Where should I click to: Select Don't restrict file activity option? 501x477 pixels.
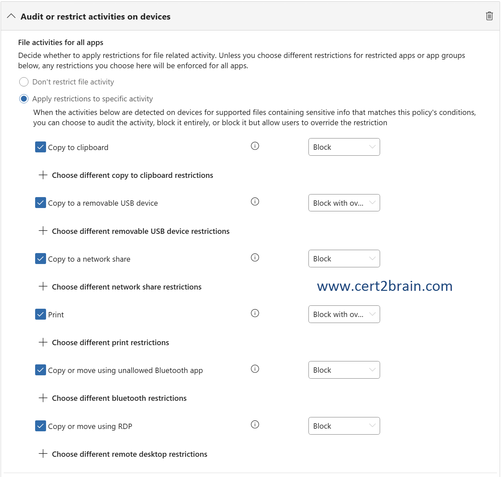pos(24,82)
